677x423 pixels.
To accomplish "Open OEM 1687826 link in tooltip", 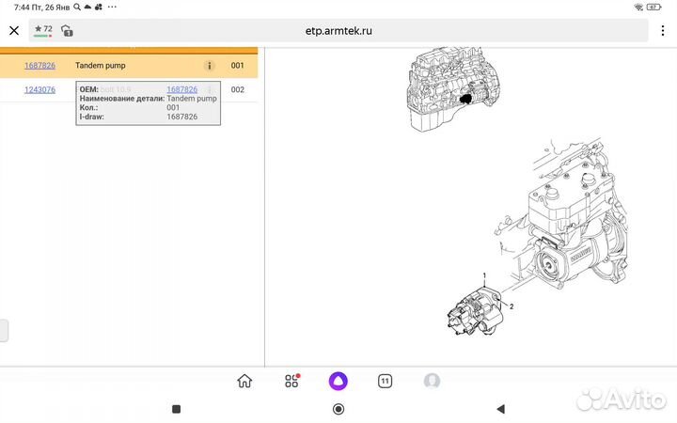I will tap(181, 89).
